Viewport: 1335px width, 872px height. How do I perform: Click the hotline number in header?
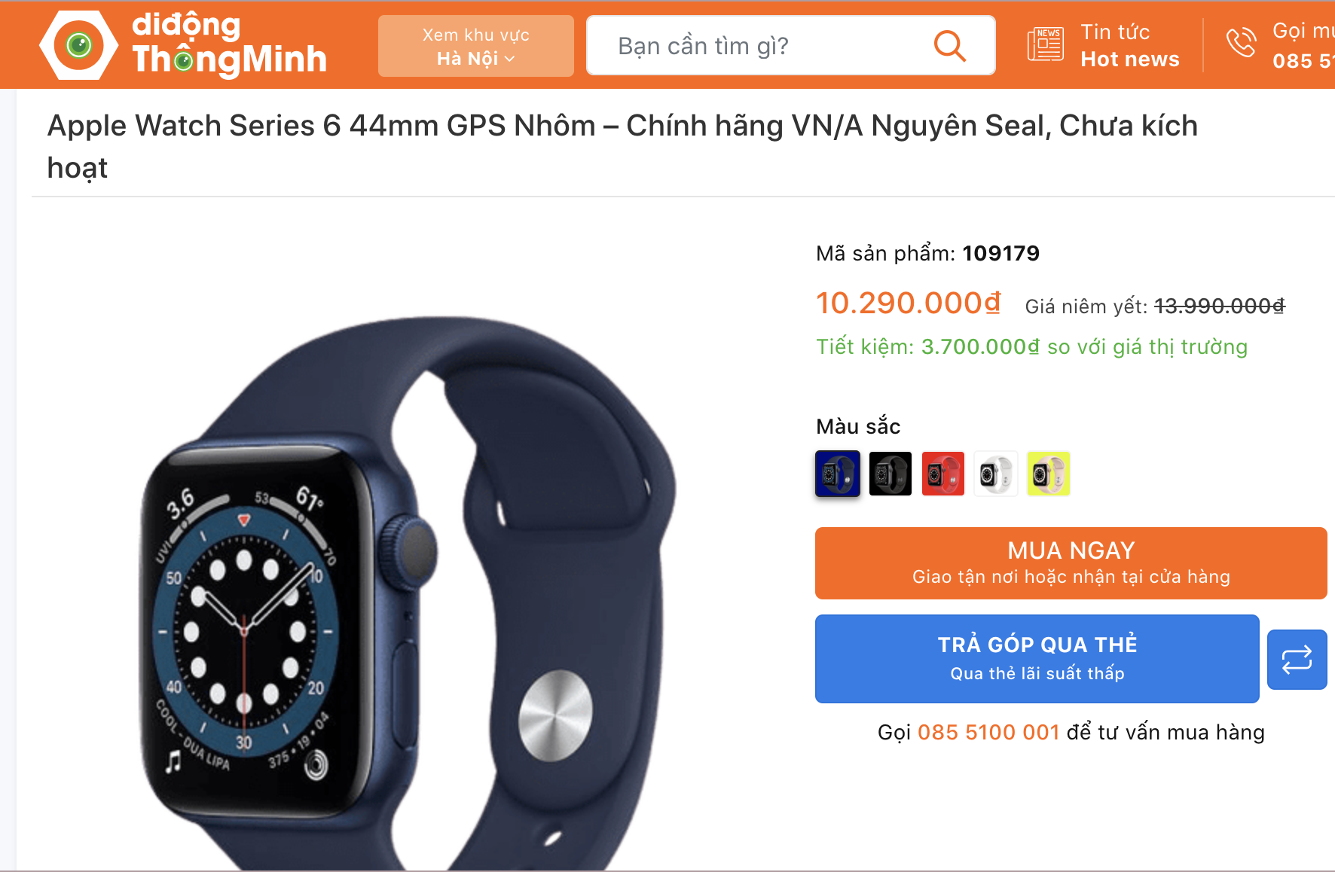pos(1303,60)
